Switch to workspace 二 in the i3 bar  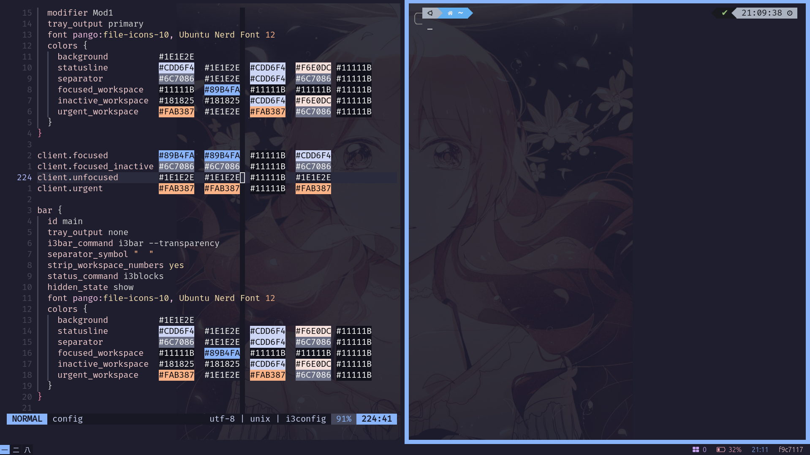click(x=16, y=450)
